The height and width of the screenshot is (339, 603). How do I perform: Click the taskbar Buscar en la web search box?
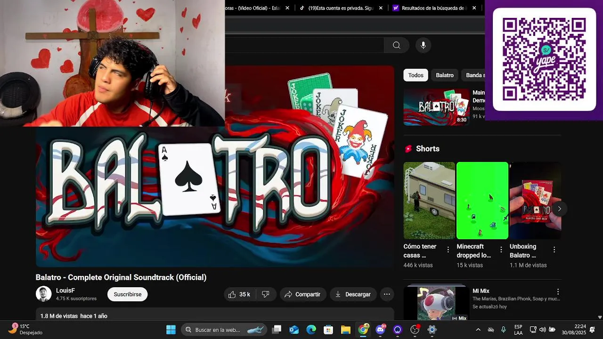224,330
